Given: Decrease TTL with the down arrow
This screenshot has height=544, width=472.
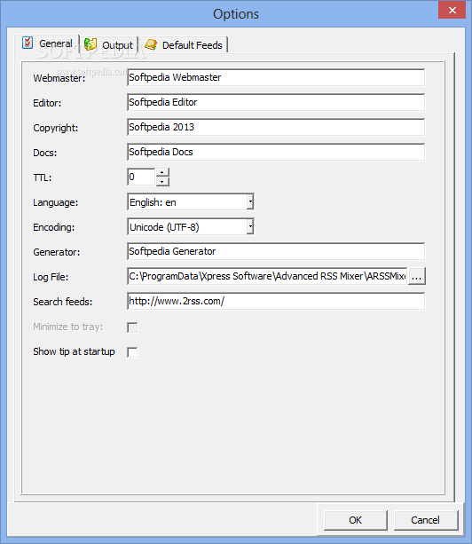Looking at the screenshot, I should click(162, 181).
